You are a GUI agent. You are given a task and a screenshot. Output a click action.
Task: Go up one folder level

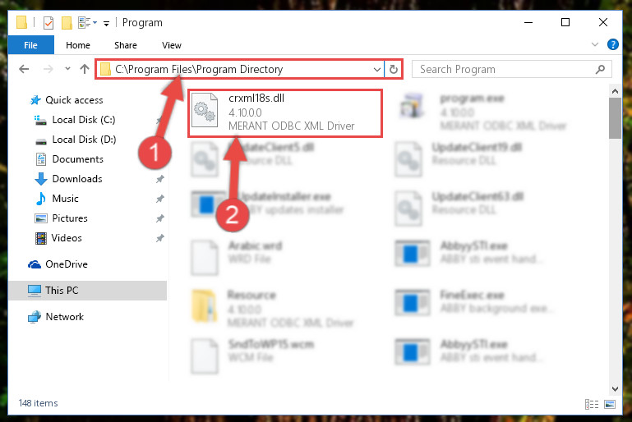pyautogui.click(x=85, y=69)
